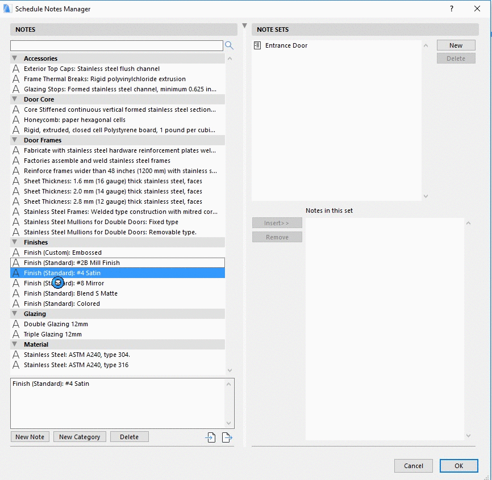The image size is (492, 480).
Task: Select Stainless Steel: ASTM A240, type 316
Action: [76, 365]
